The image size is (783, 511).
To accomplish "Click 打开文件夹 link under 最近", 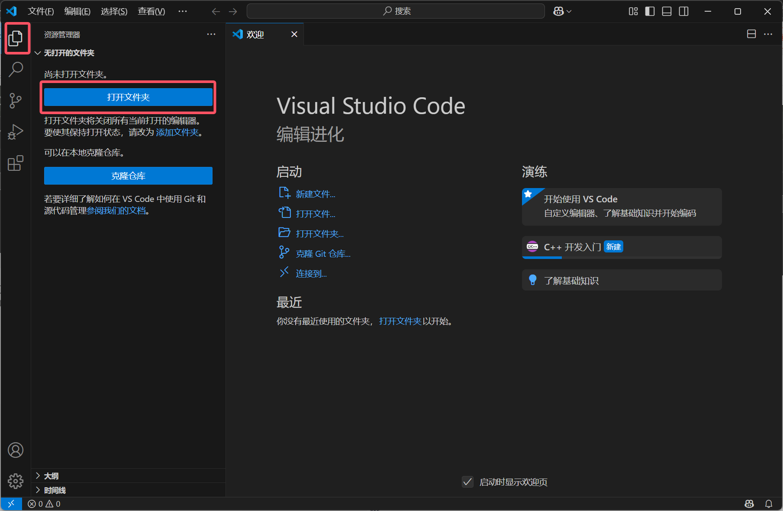I will pyautogui.click(x=400, y=321).
